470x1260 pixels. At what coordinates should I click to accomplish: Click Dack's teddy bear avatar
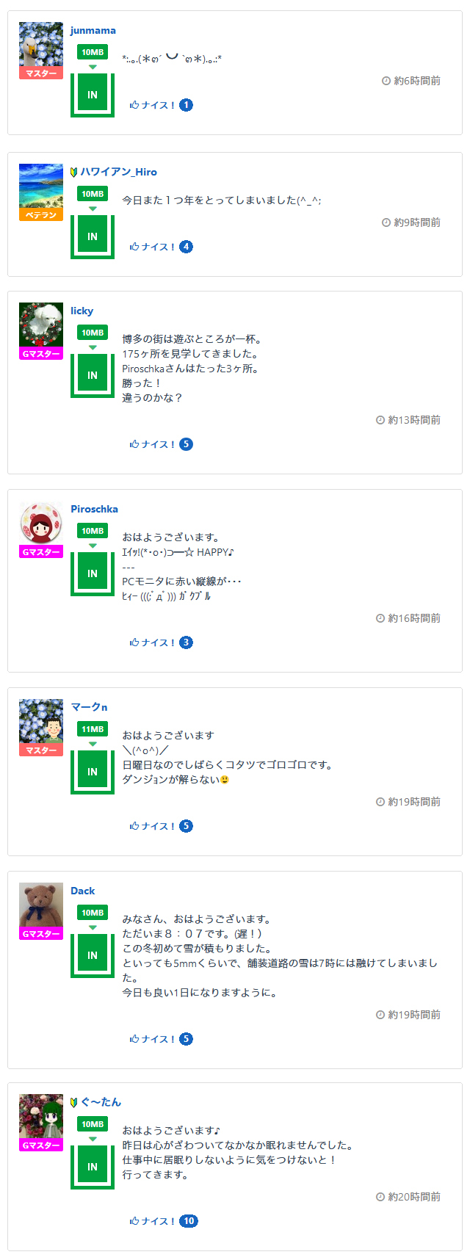[x=41, y=905]
